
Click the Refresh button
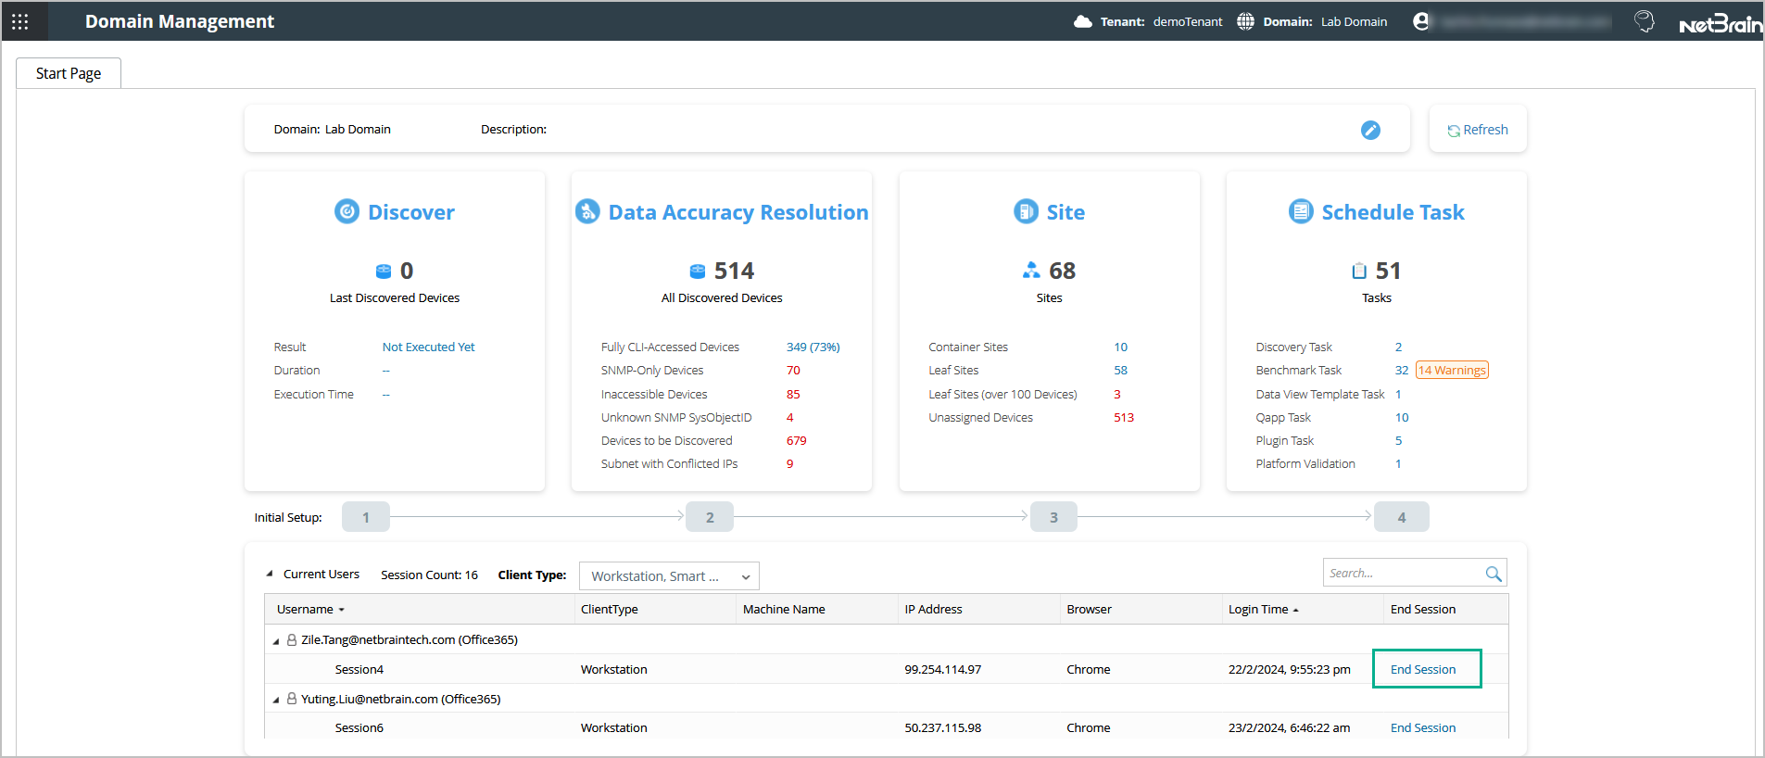1478,130
